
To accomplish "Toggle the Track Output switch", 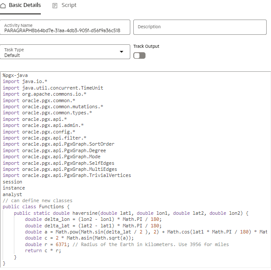I will [x=139, y=56].
